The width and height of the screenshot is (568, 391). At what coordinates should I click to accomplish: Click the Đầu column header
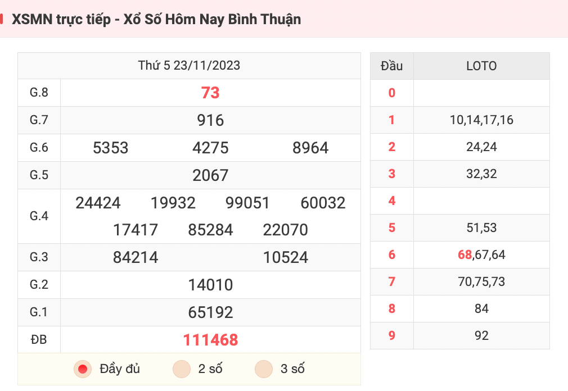[391, 66]
